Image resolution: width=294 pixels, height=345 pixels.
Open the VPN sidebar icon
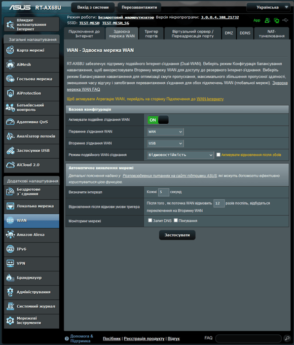click(x=10, y=263)
